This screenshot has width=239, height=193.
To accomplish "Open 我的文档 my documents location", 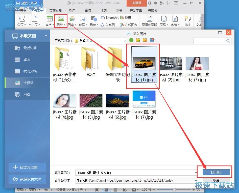I will [27, 71].
